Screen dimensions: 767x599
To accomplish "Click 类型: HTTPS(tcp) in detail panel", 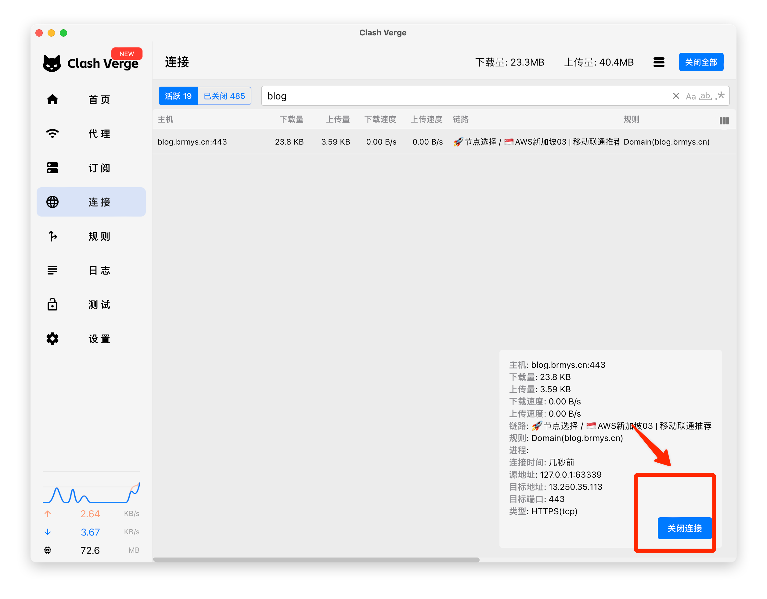I will coord(543,511).
